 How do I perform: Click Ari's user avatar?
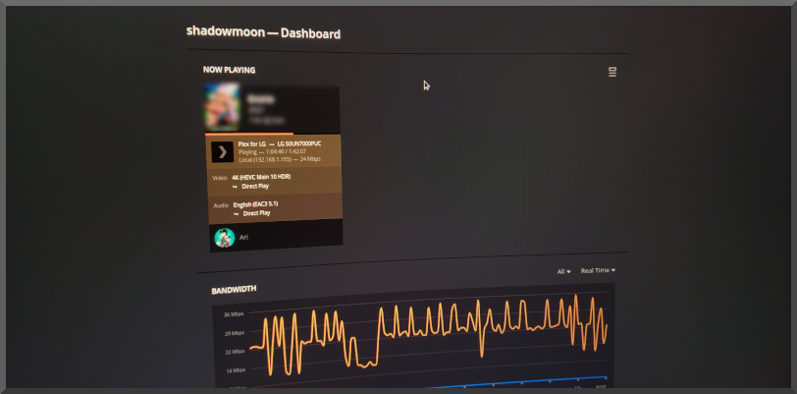(224, 237)
